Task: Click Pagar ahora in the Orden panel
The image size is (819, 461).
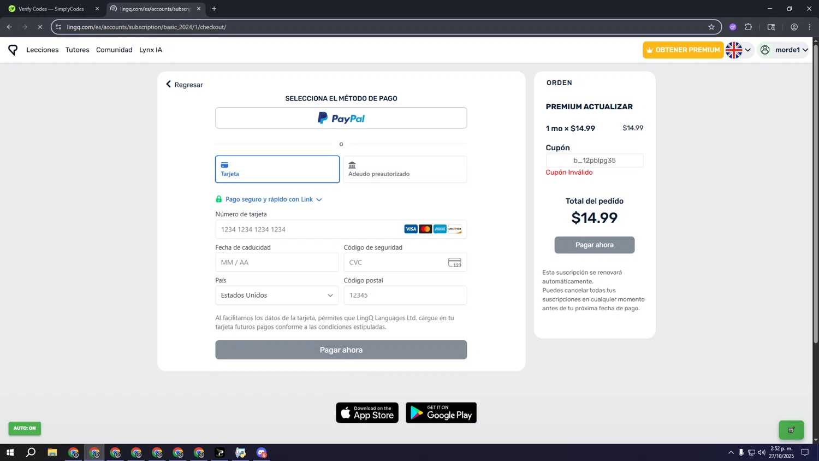Action: click(595, 245)
